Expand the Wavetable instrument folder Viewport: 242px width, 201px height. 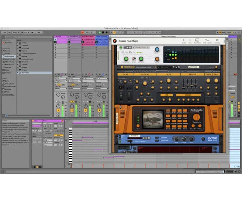[17, 73]
